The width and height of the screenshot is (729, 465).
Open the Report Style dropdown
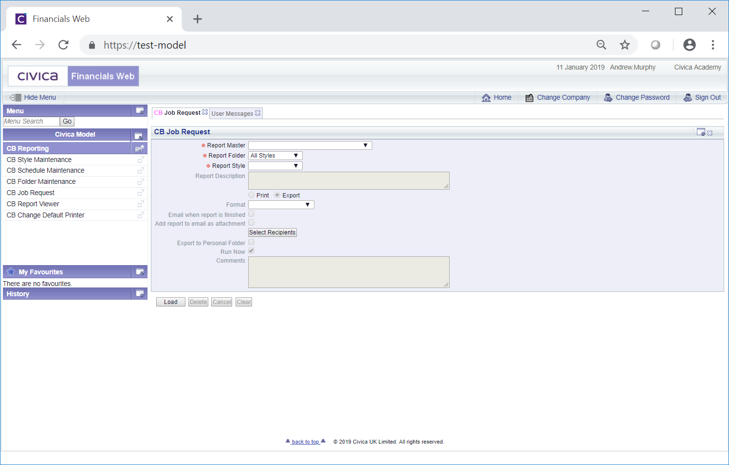[275, 166]
